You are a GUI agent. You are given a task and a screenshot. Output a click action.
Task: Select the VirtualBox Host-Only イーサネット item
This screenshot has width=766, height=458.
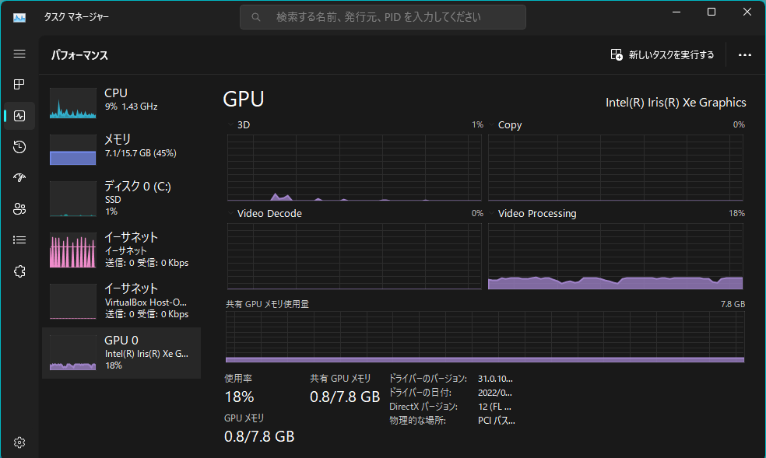click(121, 301)
